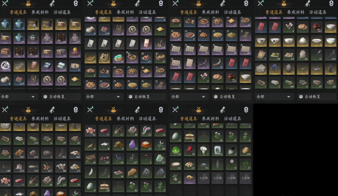
Task: Select the firework rocket with count 164
Action: (x=330, y=55)
